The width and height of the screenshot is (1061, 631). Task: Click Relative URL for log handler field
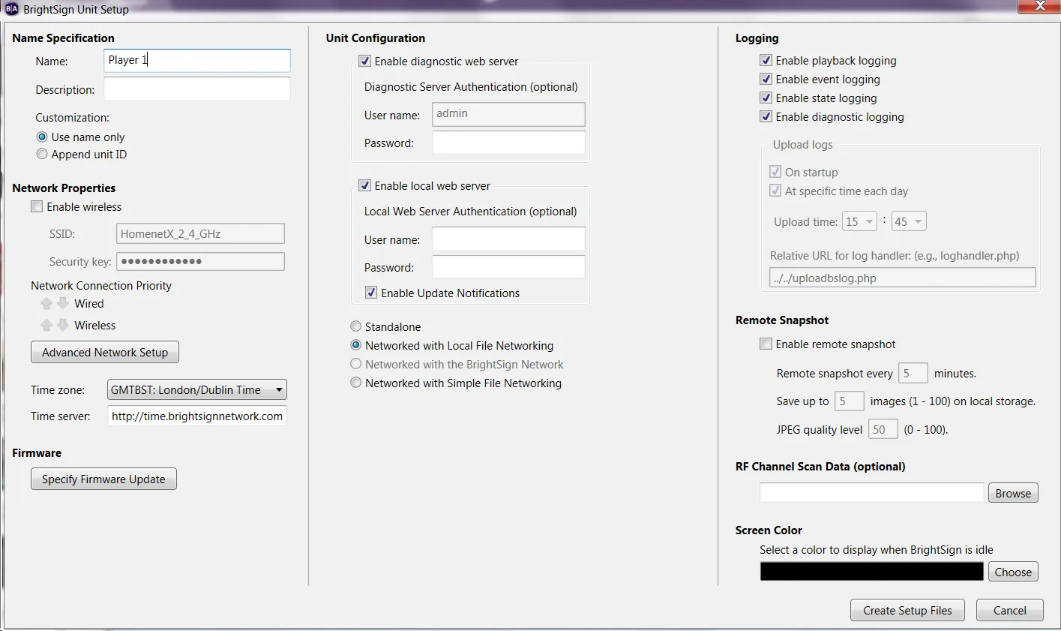pyautogui.click(x=903, y=278)
